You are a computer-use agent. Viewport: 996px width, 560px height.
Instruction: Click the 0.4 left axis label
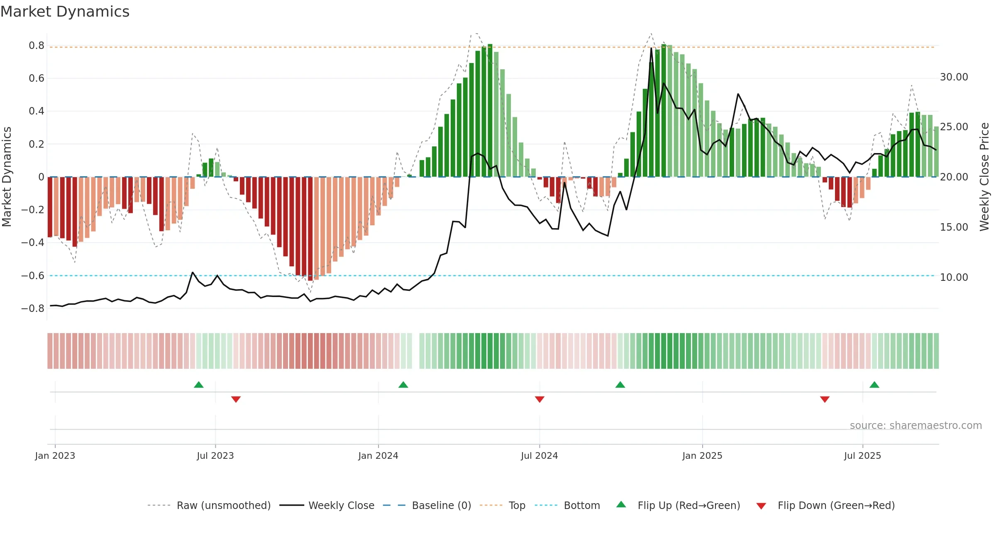(x=37, y=111)
